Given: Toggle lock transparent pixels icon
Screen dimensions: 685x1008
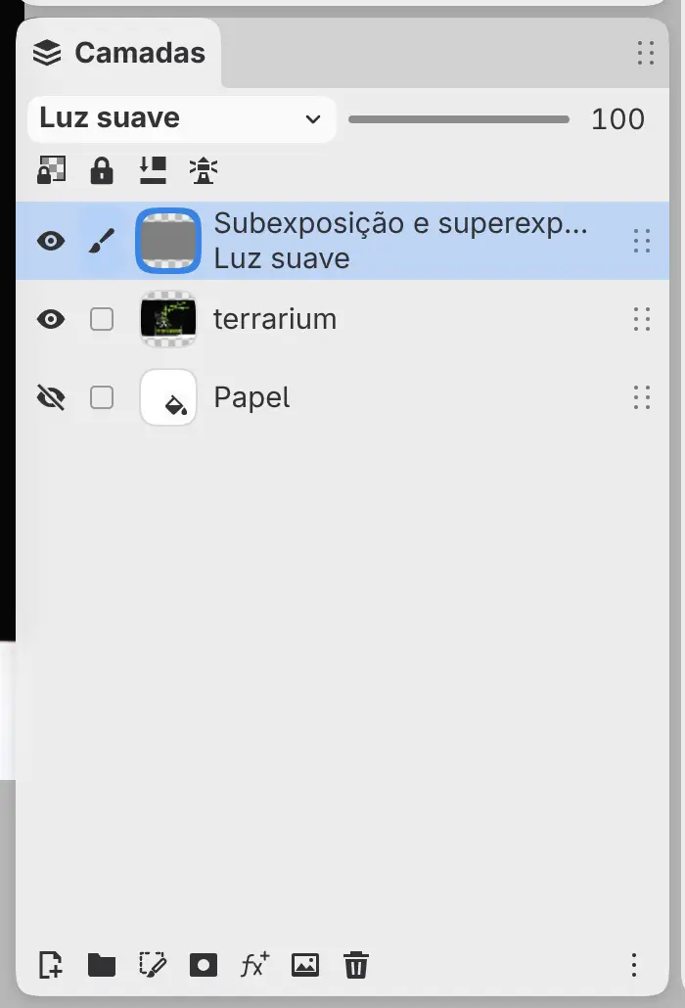Looking at the screenshot, I should click(52, 170).
